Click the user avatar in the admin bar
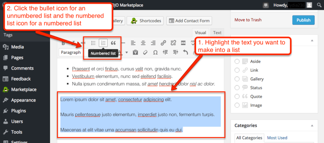This screenshot has height=143, width=324. point(309,5)
